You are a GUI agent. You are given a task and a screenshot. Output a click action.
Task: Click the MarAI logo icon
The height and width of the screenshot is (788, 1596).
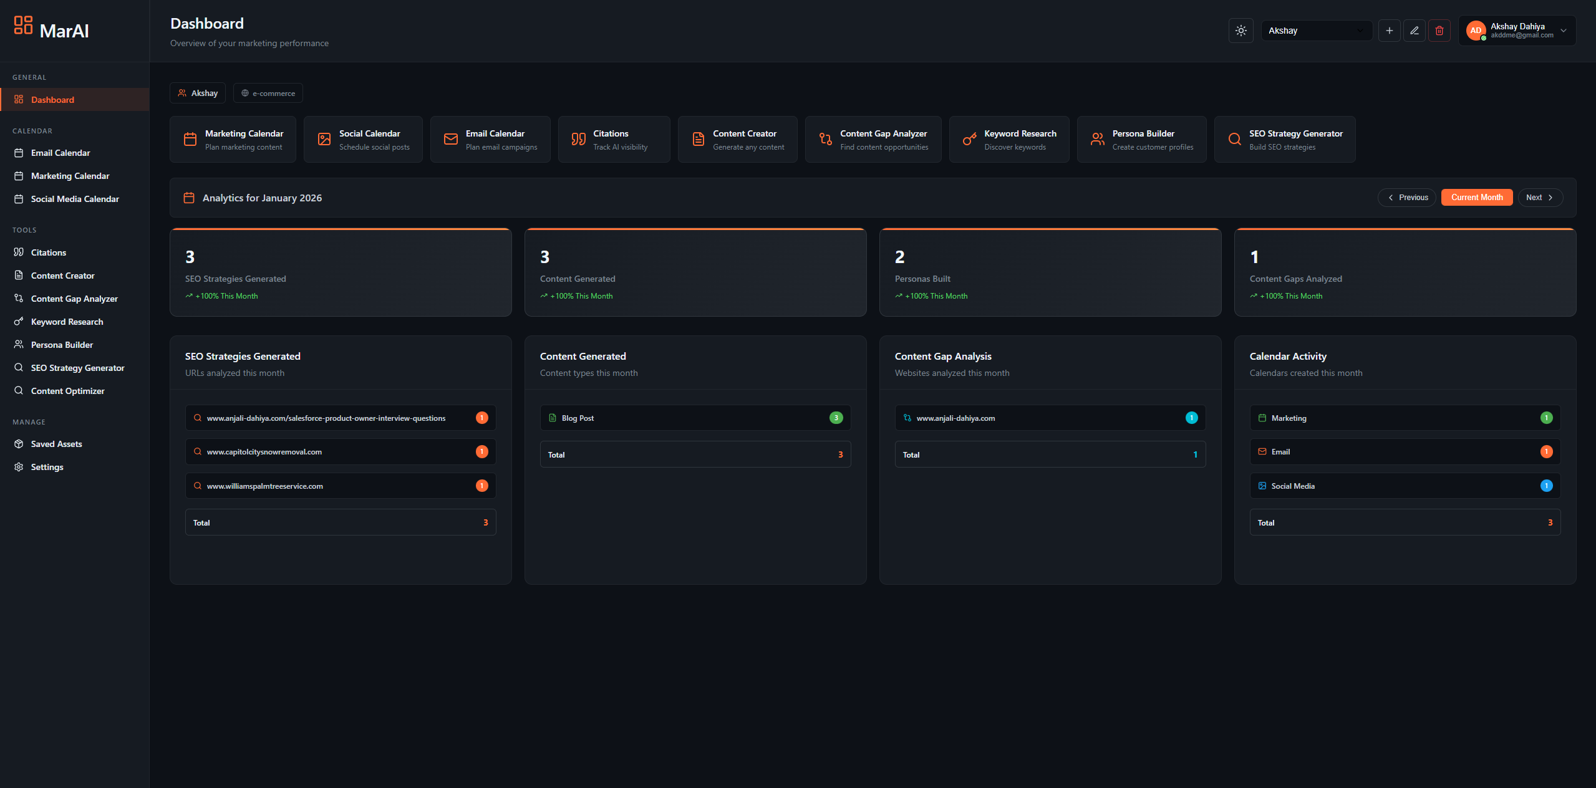click(22, 24)
